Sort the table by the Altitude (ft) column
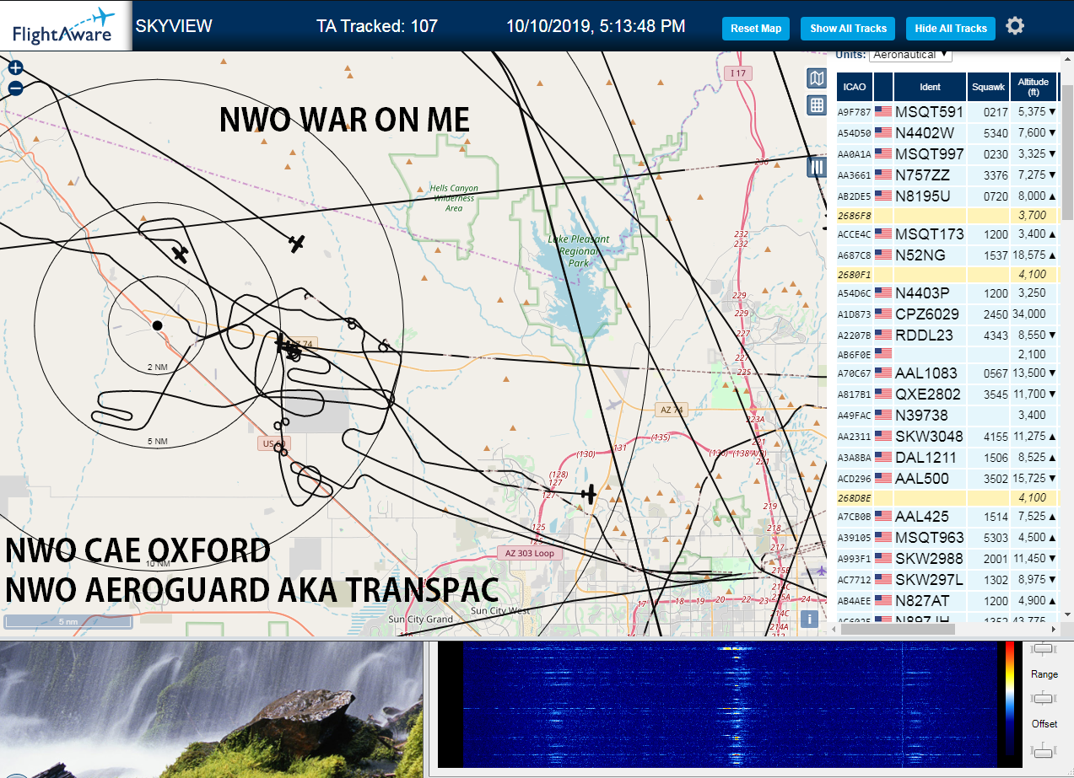The height and width of the screenshot is (778, 1074). pyautogui.click(x=1033, y=87)
